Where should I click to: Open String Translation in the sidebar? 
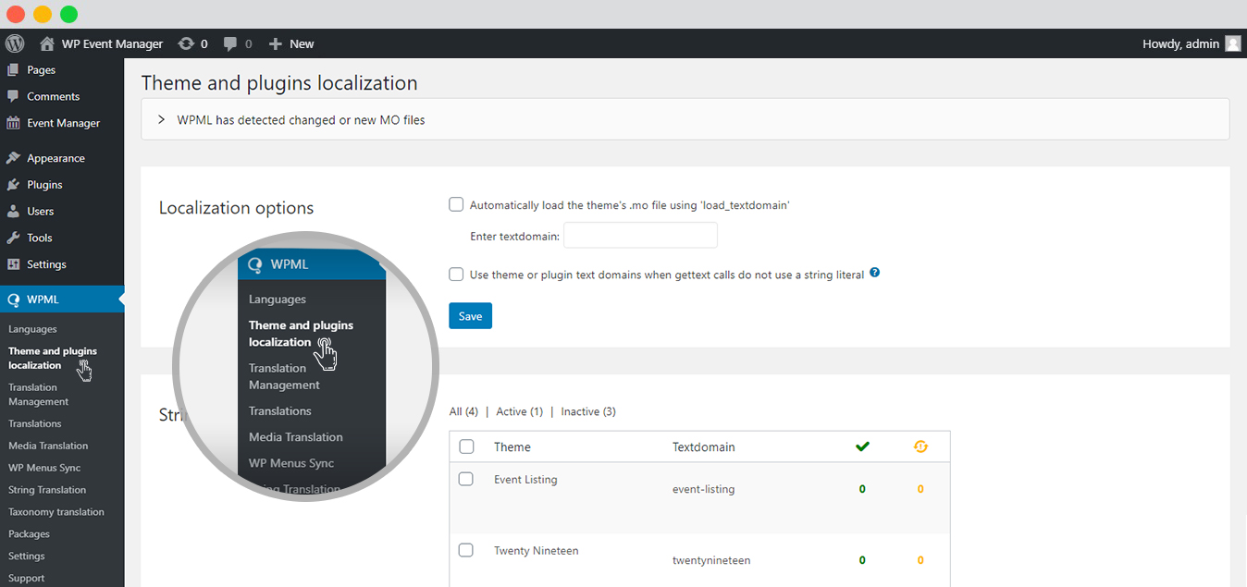tap(47, 490)
